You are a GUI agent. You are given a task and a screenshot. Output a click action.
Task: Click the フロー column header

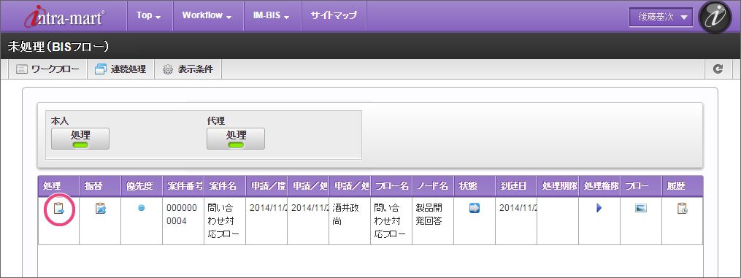641,186
